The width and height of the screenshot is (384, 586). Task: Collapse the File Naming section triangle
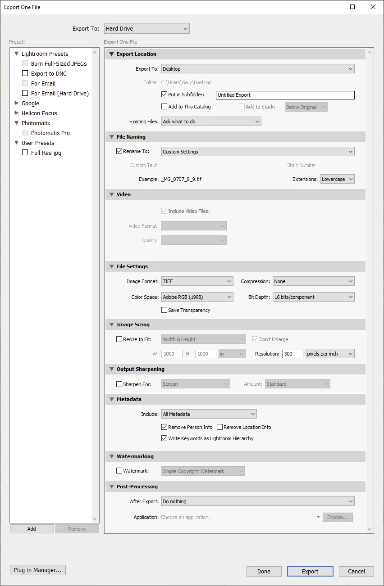coord(112,137)
